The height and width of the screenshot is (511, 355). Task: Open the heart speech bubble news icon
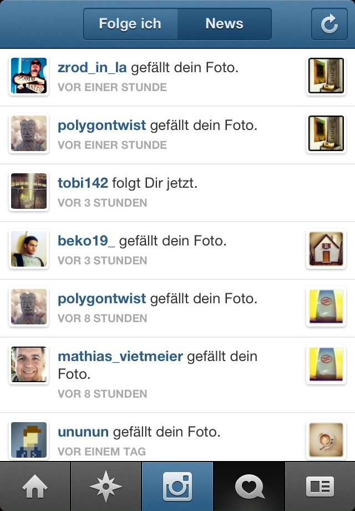249,486
